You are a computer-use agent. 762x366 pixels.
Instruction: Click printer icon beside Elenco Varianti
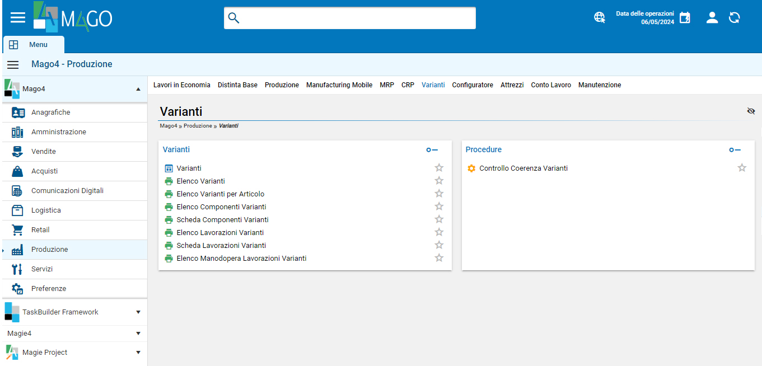(x=169, y=181)
